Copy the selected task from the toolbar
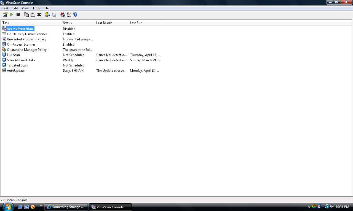The image size is (353, 211). tap(26, 15)
